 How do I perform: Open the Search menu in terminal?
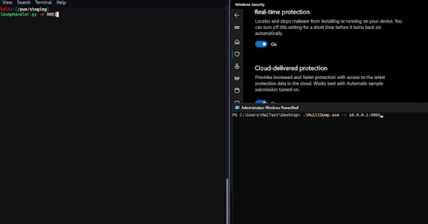(x=23, y=3)
